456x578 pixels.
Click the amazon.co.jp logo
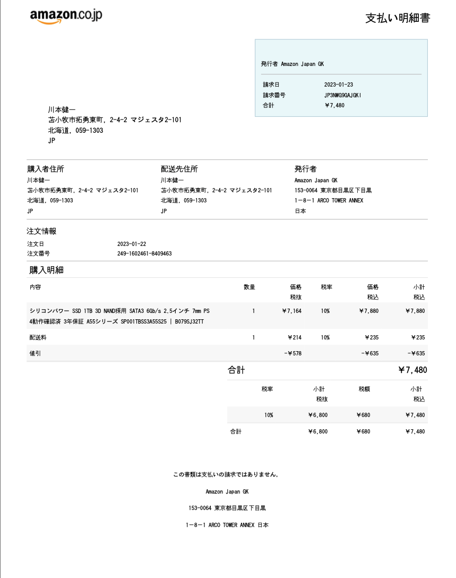[66, 16]
